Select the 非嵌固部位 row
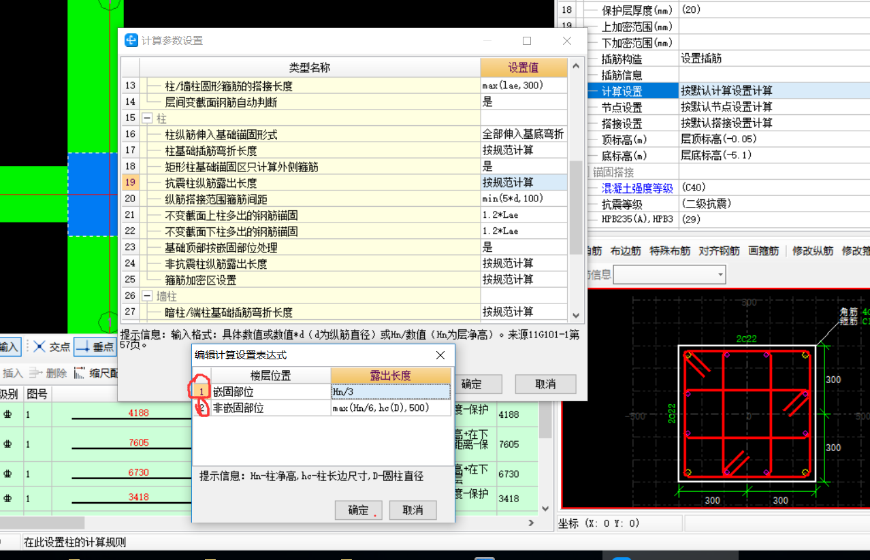This screenshot has height=560, width=870. 270,408
